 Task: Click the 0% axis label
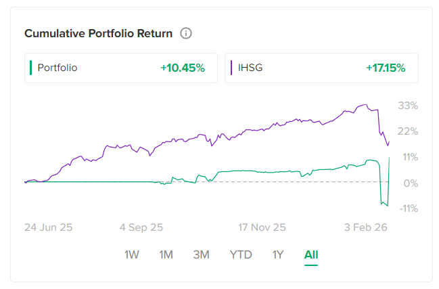click(x=410, y=183)
